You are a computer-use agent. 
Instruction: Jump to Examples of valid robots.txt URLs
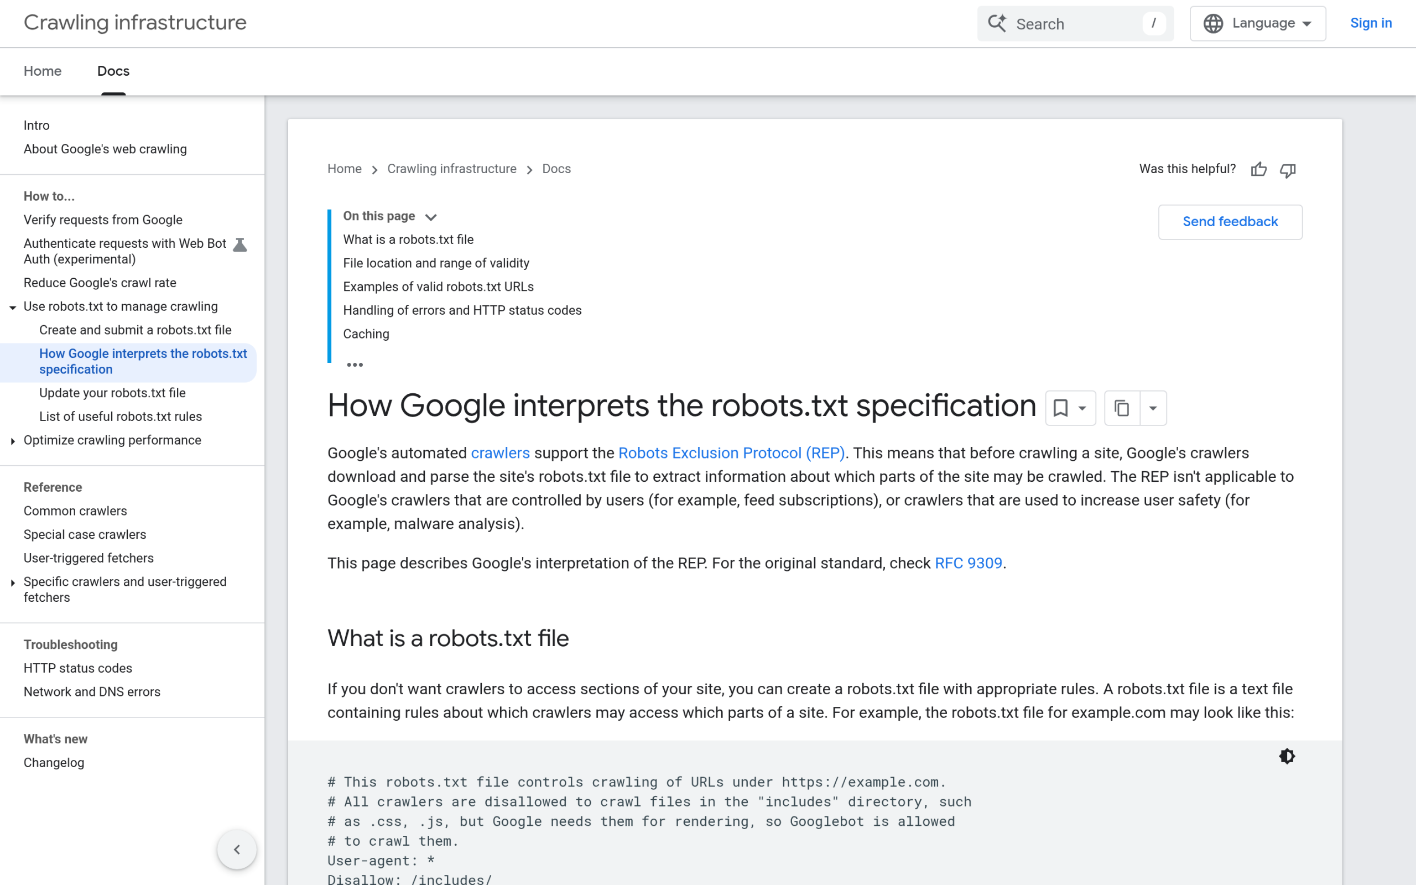pos(438,287)
